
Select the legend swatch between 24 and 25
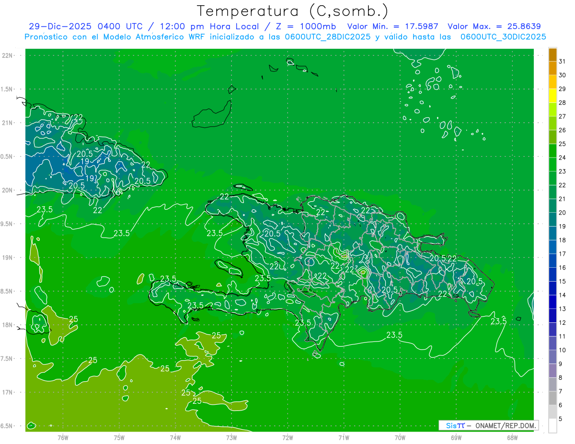pyautogui.click(x=552, y=151)
